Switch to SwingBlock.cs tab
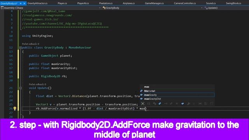 [x=233, y=3]
